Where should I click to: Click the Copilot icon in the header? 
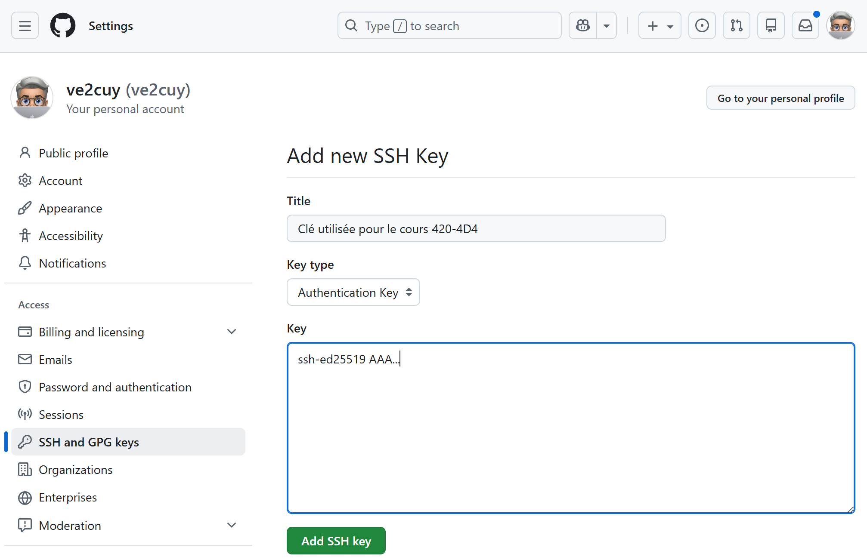(582, 25)
